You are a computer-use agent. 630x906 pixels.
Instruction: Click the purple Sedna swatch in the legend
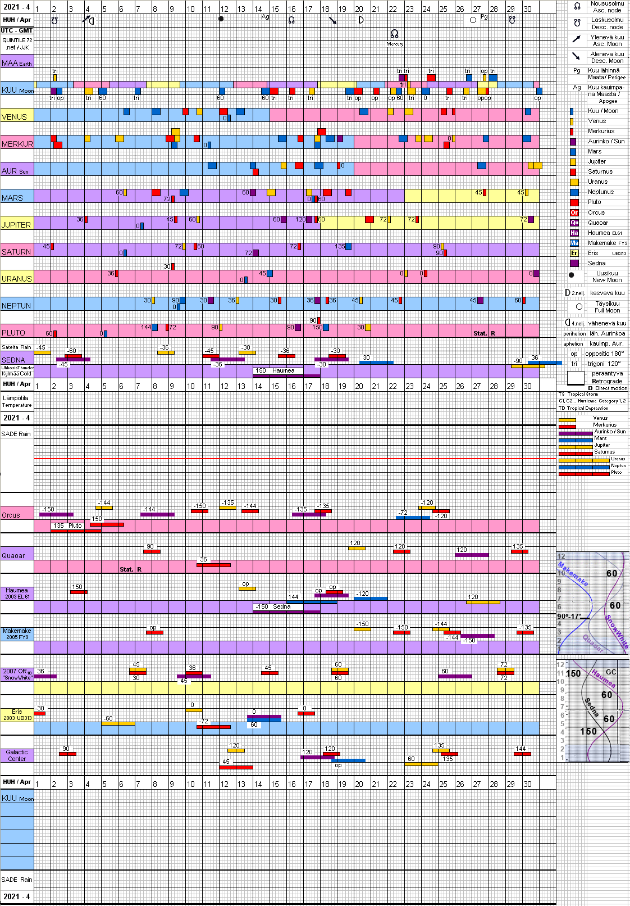(574, 263)
